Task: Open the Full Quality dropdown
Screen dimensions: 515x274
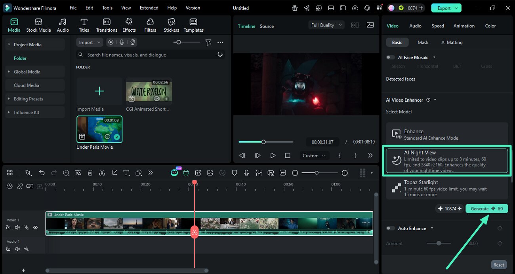Action: tap(326, 25)
